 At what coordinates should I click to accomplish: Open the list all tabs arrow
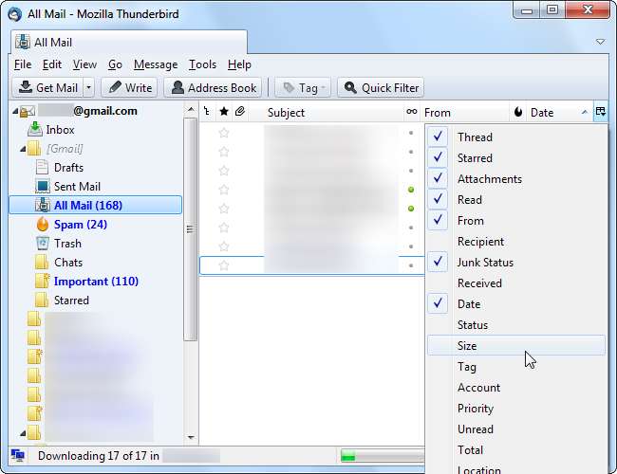(600, 42)
